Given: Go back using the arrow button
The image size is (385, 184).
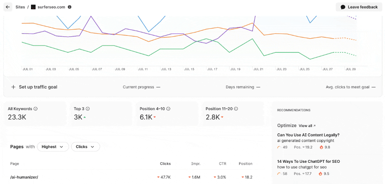Looking at the screenshot, I should coord(8,7).
